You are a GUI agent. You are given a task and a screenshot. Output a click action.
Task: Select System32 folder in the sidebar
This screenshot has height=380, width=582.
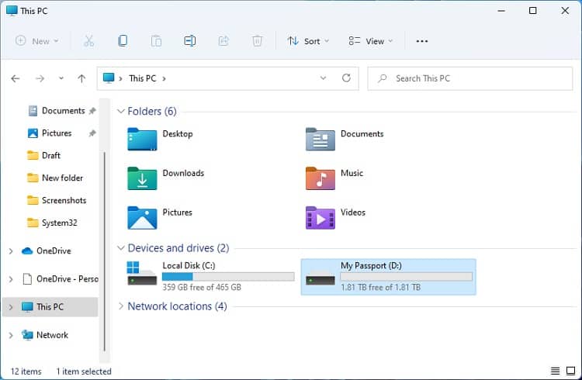pyautogui.click(x=52, y=223)
